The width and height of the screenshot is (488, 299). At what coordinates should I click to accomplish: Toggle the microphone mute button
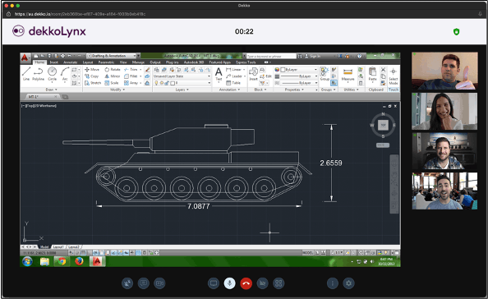click(x=230, y=283)
